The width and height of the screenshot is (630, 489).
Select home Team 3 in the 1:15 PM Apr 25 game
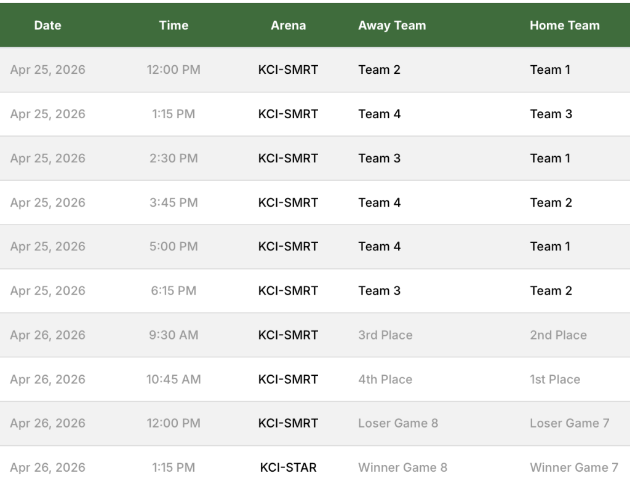(x=551, y=114)
